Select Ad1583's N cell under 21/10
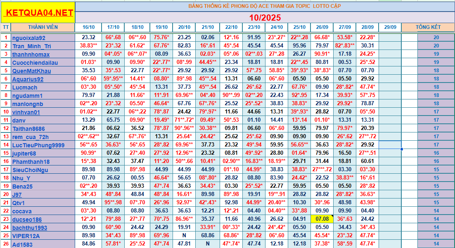 click(x=208, y=244)
